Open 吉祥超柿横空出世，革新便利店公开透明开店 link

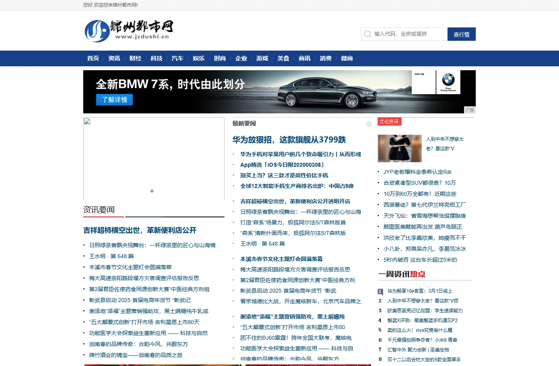click(295, 202)
